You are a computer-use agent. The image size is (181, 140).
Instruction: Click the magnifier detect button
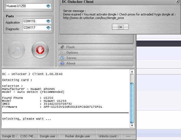(16, 50)
